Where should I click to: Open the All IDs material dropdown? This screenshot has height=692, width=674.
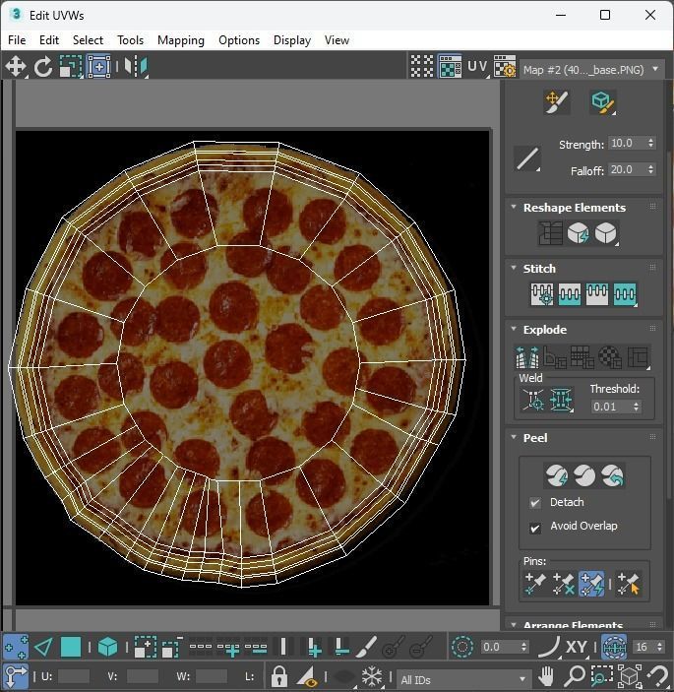(x=463, y=679)
